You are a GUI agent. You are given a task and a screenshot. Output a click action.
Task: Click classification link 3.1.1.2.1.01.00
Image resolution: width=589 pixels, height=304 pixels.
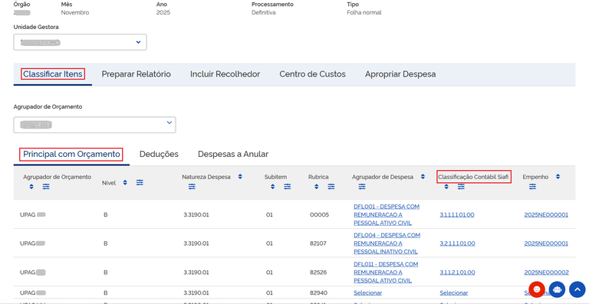point(457,272)
